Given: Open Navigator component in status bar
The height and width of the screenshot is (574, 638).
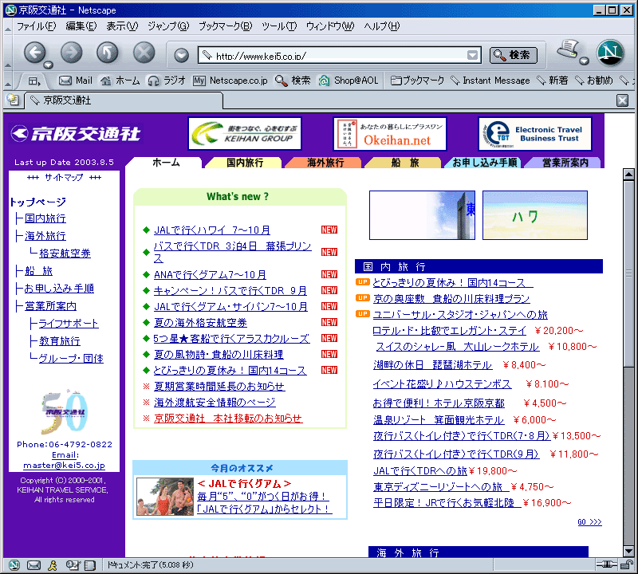Looking at the screenshot, I should 14,565.
